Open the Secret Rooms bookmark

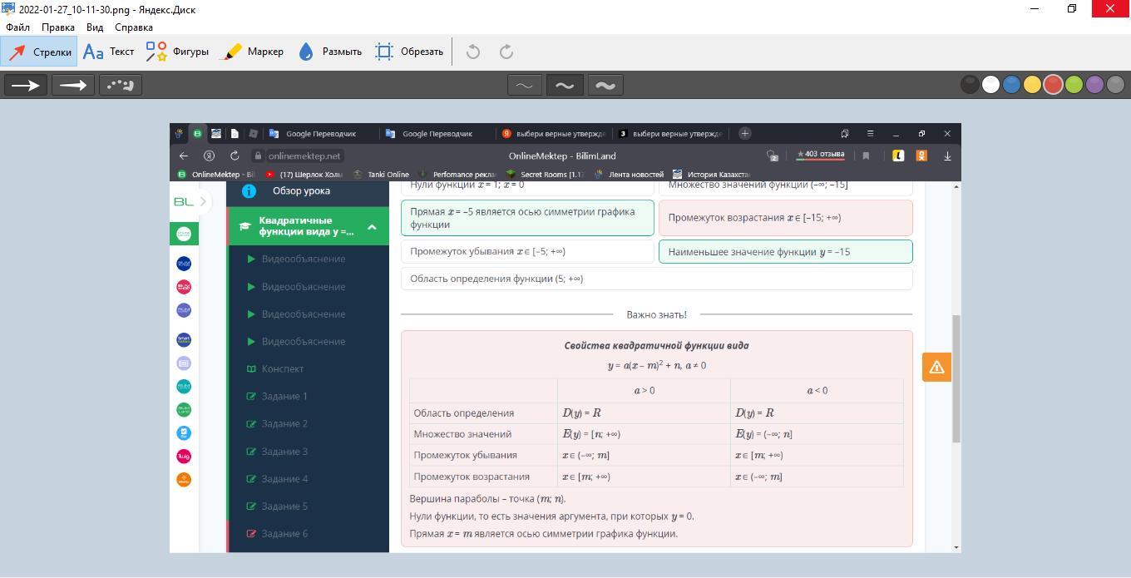click(x=545, y=175)
